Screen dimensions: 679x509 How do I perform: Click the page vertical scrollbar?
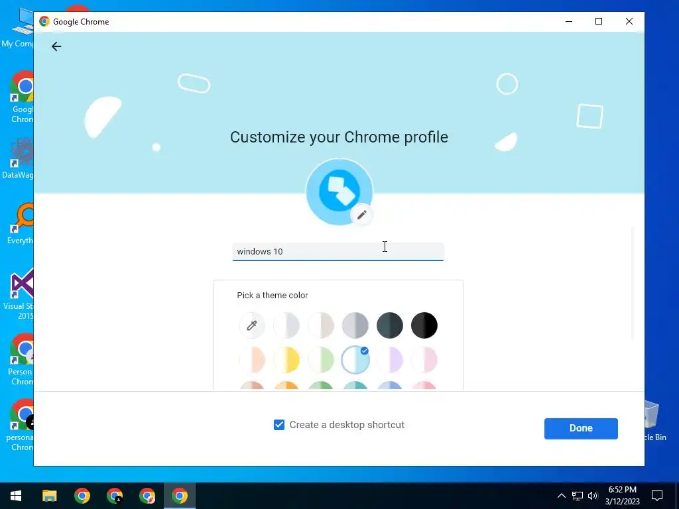pos(633,284)
